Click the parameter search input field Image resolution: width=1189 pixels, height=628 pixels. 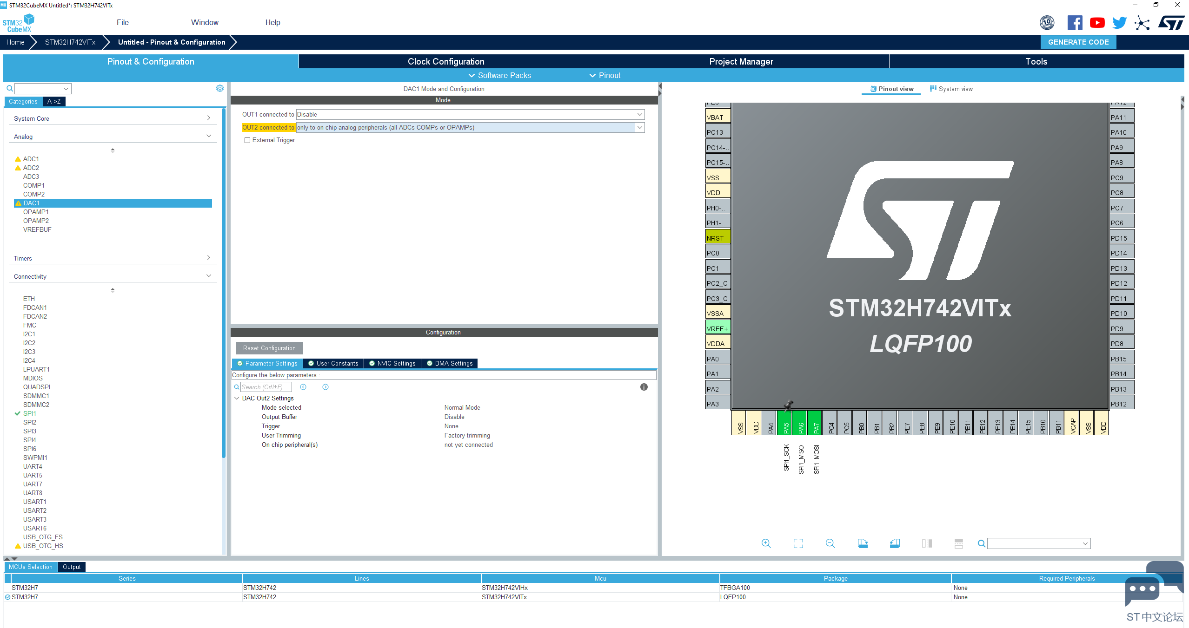(x=266, y=387)
